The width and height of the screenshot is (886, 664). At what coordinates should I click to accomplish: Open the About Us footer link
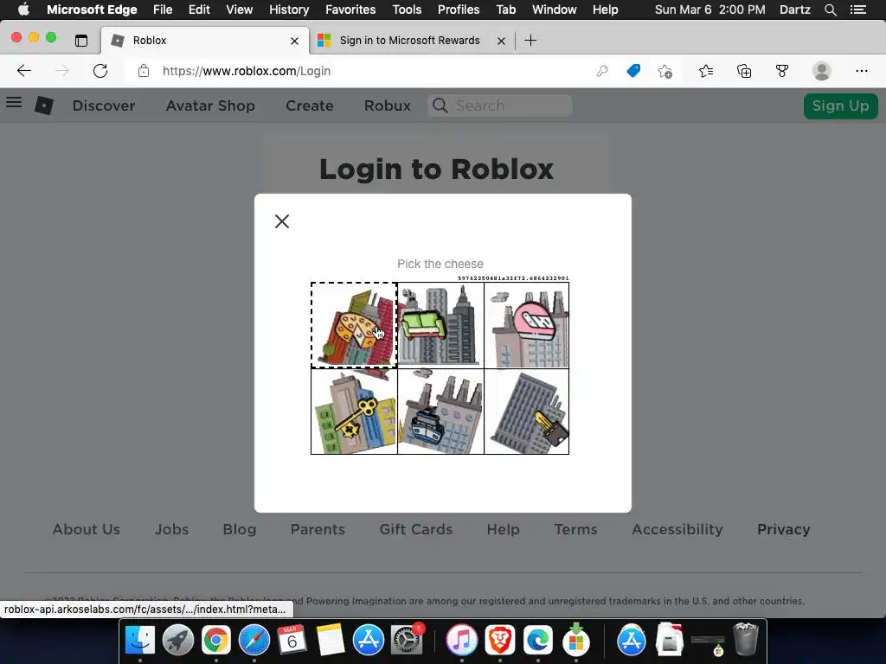coord(86,529)
